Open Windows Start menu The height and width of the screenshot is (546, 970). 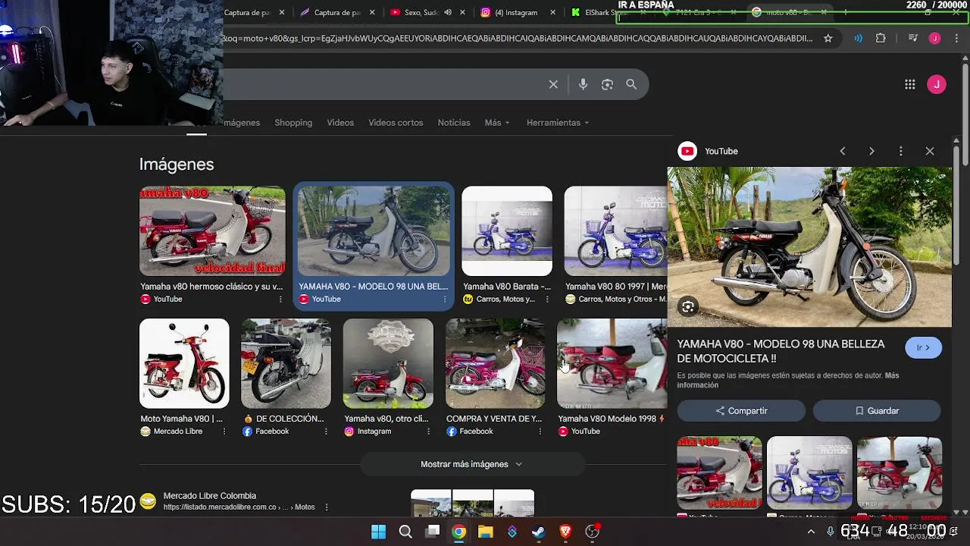click(378, 532)
